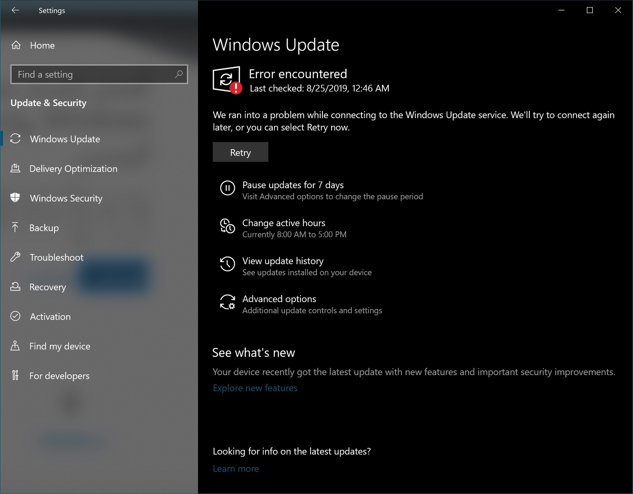Click the active hours clock icon
The width and height of the screenshot is (633, 494).
click(x=227, y=226)
